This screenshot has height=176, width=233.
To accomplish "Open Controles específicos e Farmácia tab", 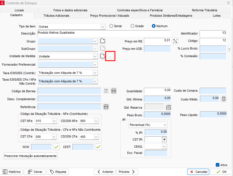I will 140,10.
